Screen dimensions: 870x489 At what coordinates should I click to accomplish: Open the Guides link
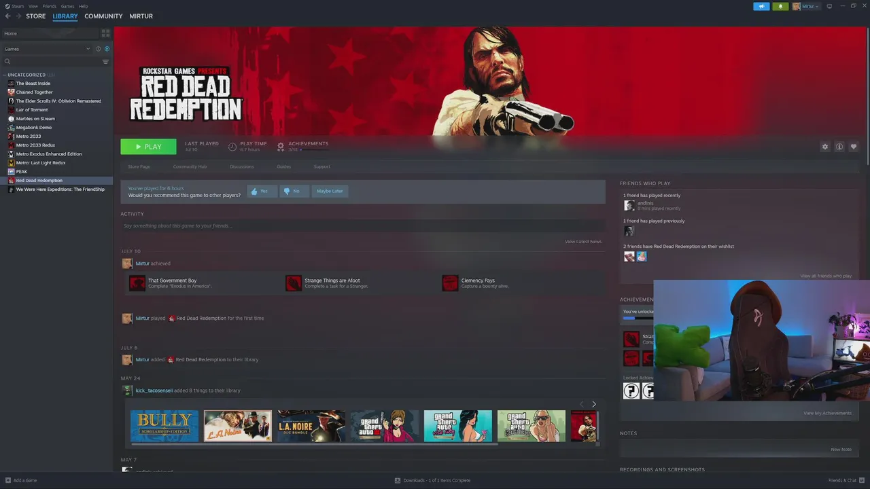pos(283,166)
